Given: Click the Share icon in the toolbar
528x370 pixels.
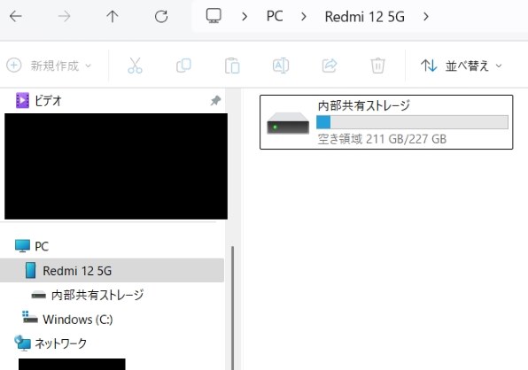Looking at the screenshot, I should [329, 66].
